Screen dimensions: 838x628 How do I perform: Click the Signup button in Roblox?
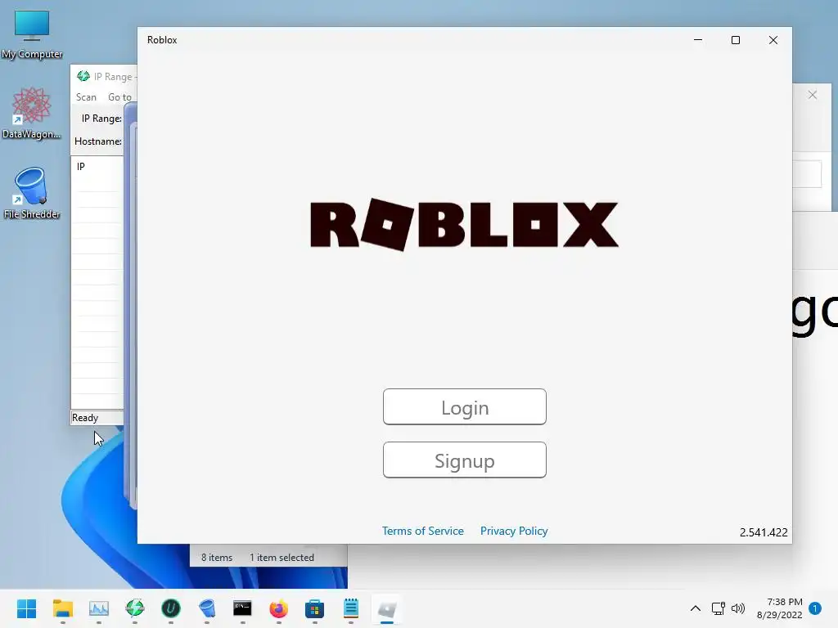(x=465, y=460)
